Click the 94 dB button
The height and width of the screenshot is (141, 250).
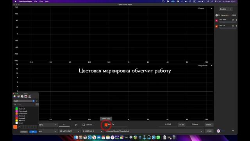(181, 125)
